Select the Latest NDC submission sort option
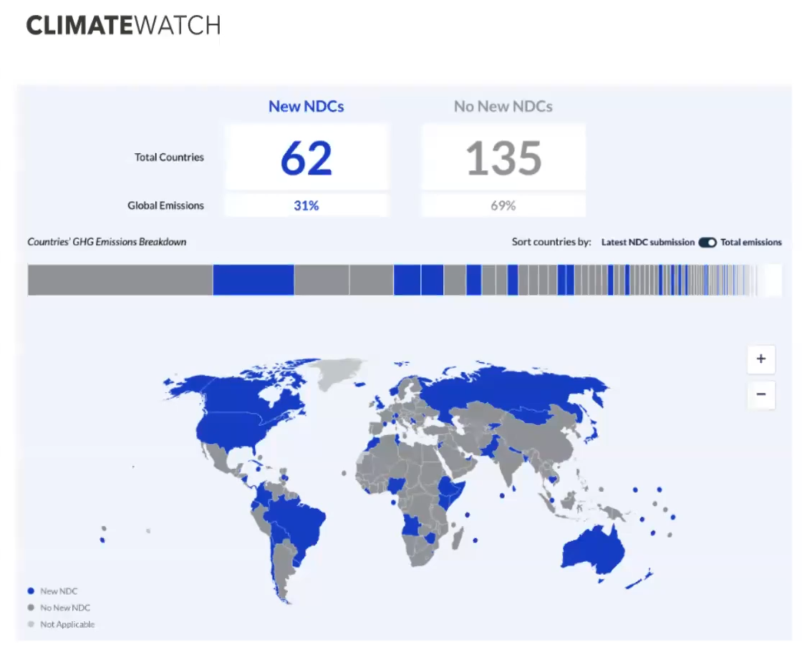802x647 pixels. point(647,243)
